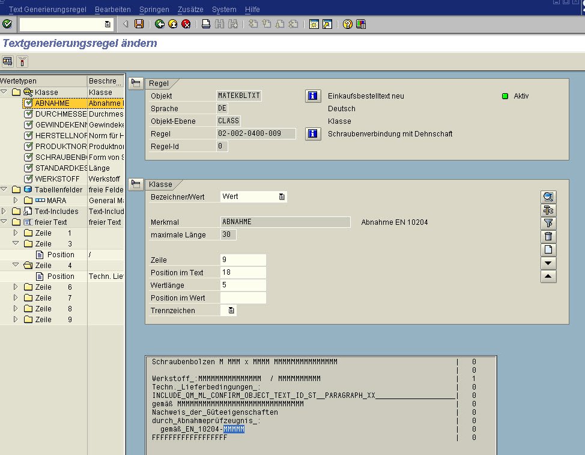Click the test tube icon below title
The height and width of the screenshot is (455, 585).
22,61
